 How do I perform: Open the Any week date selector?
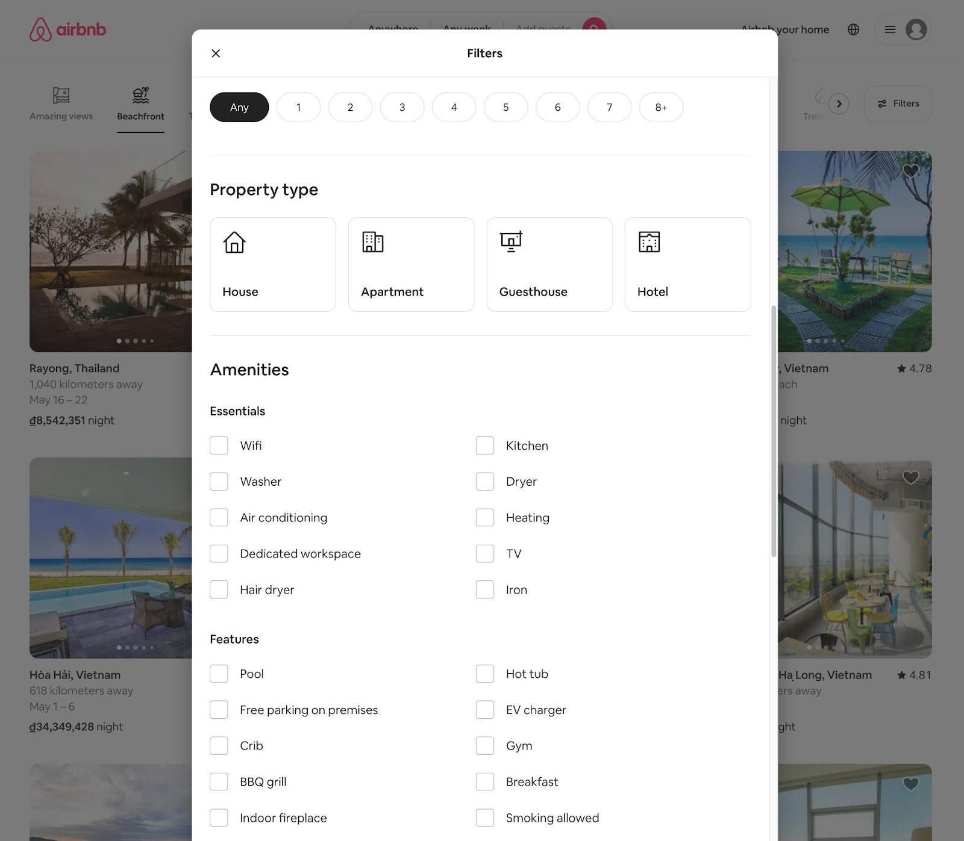[x=466, y=29]
